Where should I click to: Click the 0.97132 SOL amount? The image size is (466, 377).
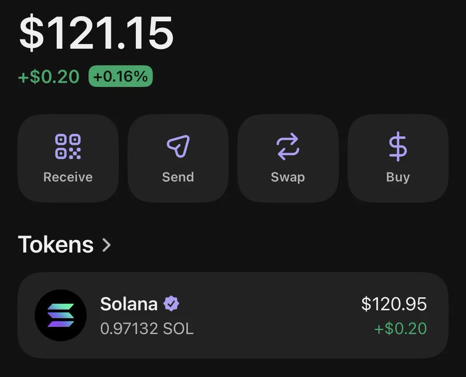[147, 329]
